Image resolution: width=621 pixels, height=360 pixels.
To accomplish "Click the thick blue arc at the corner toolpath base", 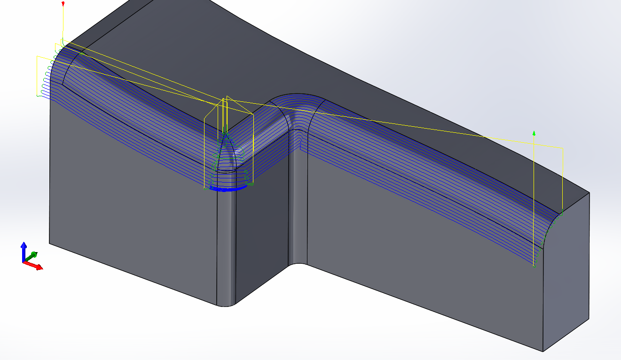I will tap(228, 189).
